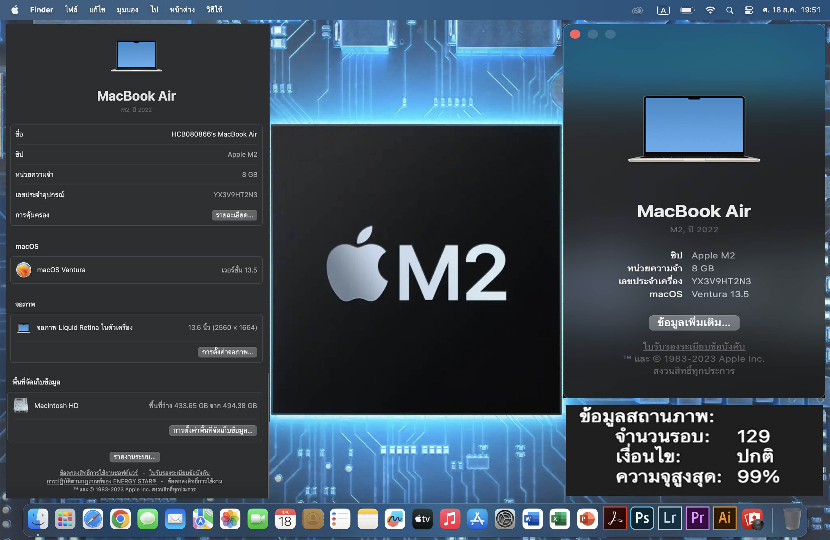Open การตั้งค่าจอภาพ... display settings

click(227, 352)
